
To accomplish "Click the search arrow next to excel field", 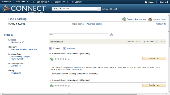I will 111,35.
